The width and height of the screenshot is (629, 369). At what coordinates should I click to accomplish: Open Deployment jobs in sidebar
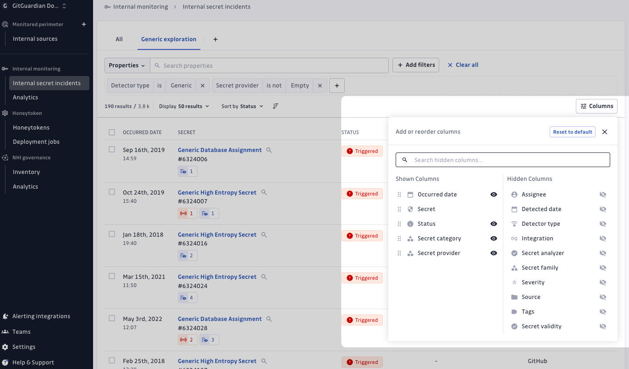tap(36, 142)
